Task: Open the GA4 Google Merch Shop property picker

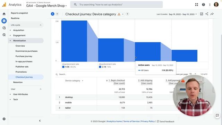Action: (46, 6)
